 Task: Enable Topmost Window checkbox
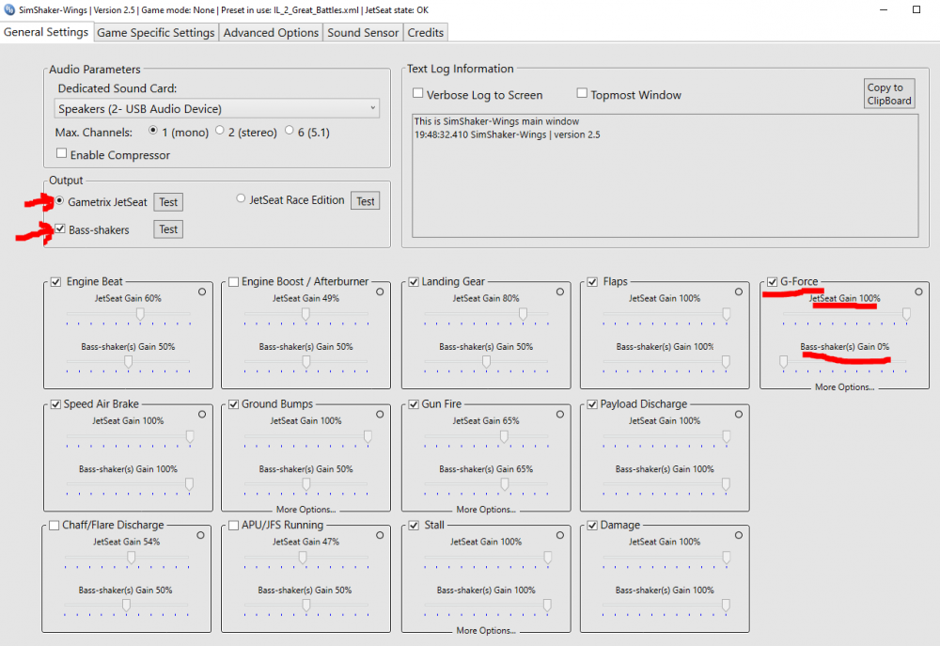582,93
